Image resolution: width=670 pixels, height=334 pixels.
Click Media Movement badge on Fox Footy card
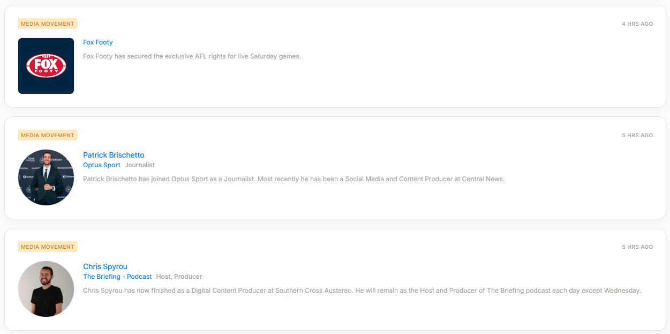[48, 24]
